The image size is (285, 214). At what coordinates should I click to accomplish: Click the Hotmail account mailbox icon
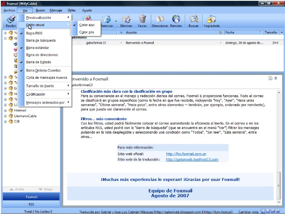click(11, 110)
